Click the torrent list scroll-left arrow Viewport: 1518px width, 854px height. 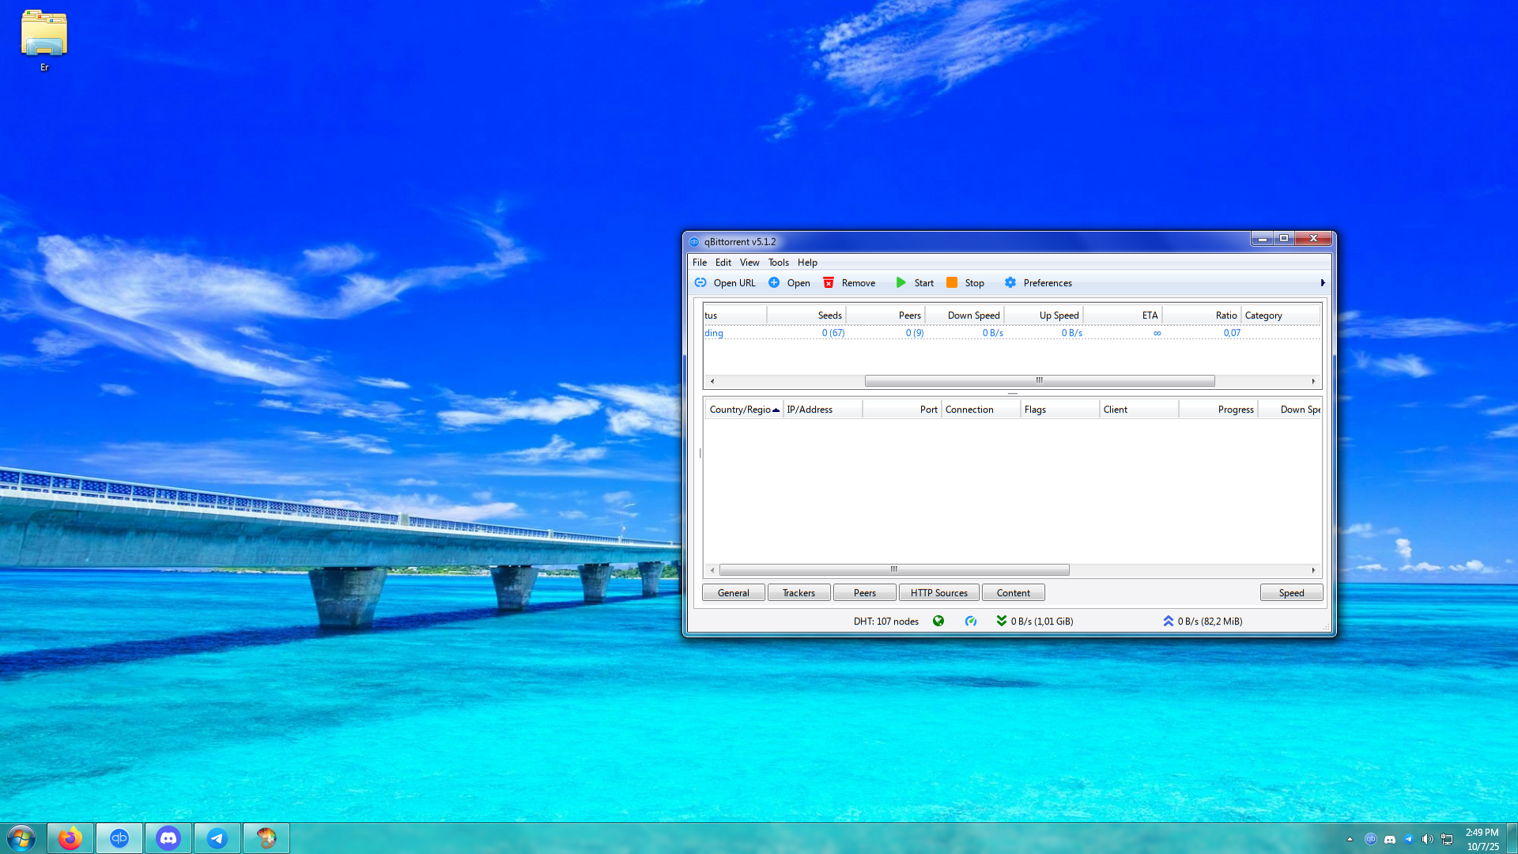712,381
